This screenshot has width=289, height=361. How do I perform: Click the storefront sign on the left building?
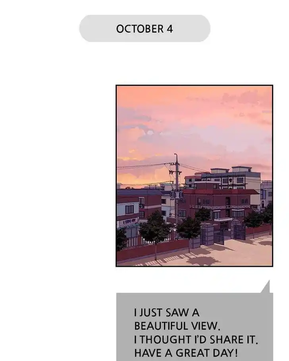click(x=129, y=222)
